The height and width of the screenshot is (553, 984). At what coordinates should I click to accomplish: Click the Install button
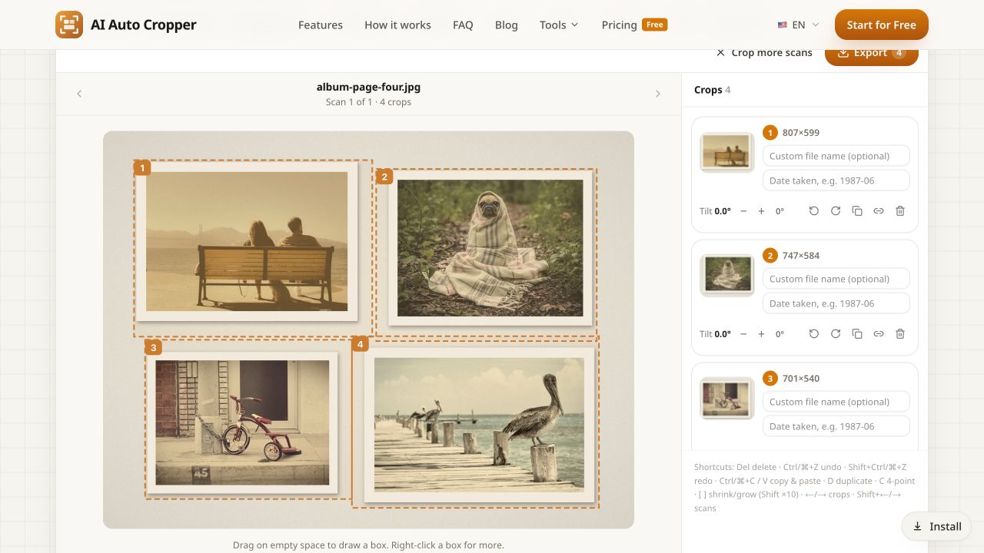pos(937,526)
